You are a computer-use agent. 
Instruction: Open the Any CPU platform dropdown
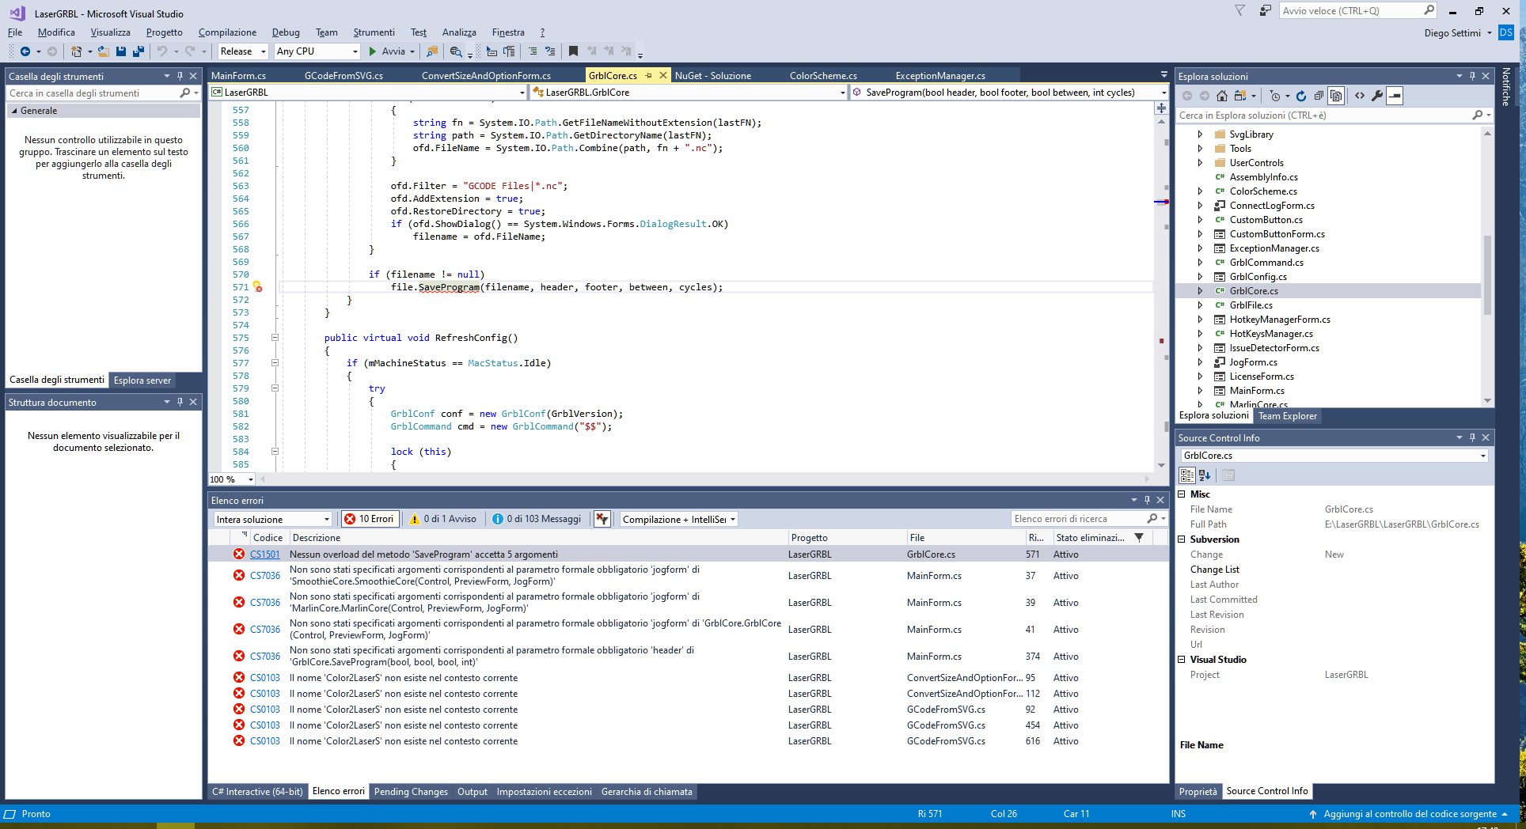pyautogui.click(x=317, y=51)
